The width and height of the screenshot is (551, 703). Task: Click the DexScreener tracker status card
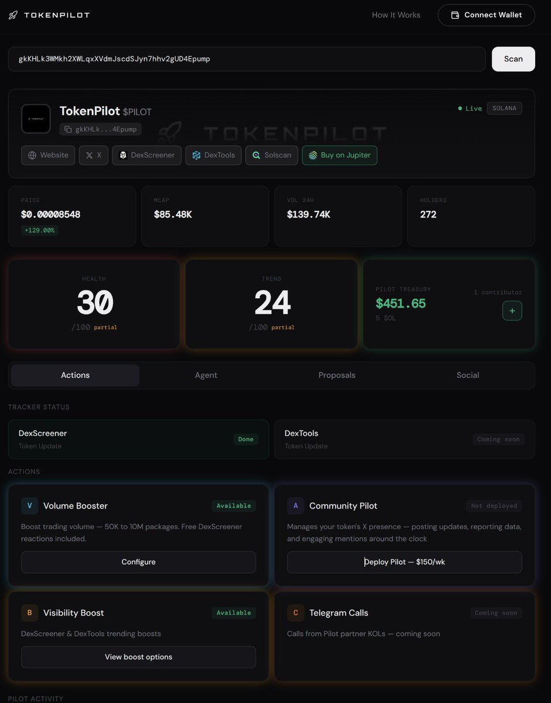coord(139,439)
